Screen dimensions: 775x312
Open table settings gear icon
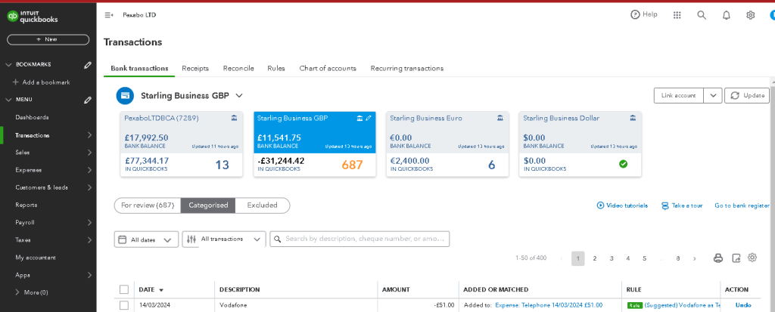tap(752, 257)
